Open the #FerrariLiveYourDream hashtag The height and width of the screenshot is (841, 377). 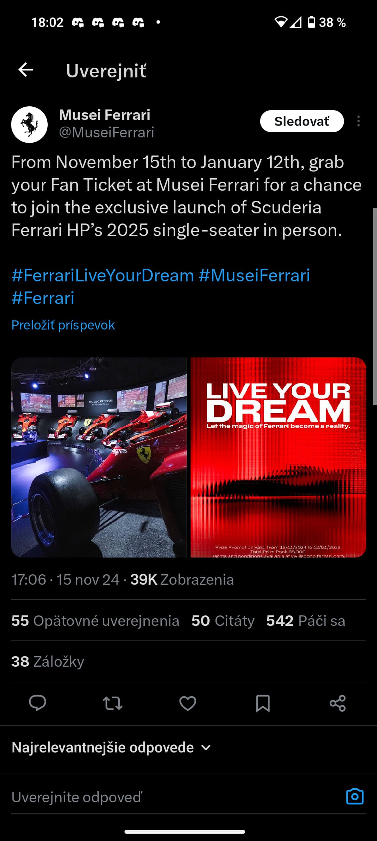tap(103, 275)
